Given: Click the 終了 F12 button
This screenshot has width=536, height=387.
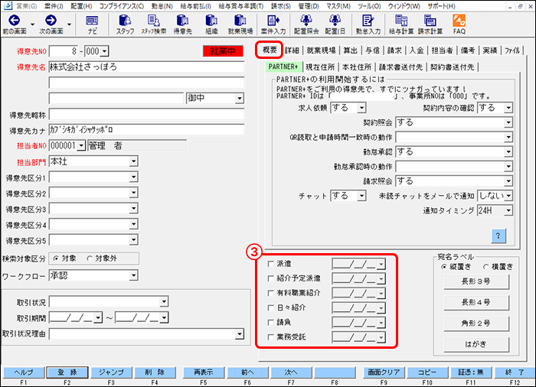Looking at the screenshot, I should [x=515, y=372].
